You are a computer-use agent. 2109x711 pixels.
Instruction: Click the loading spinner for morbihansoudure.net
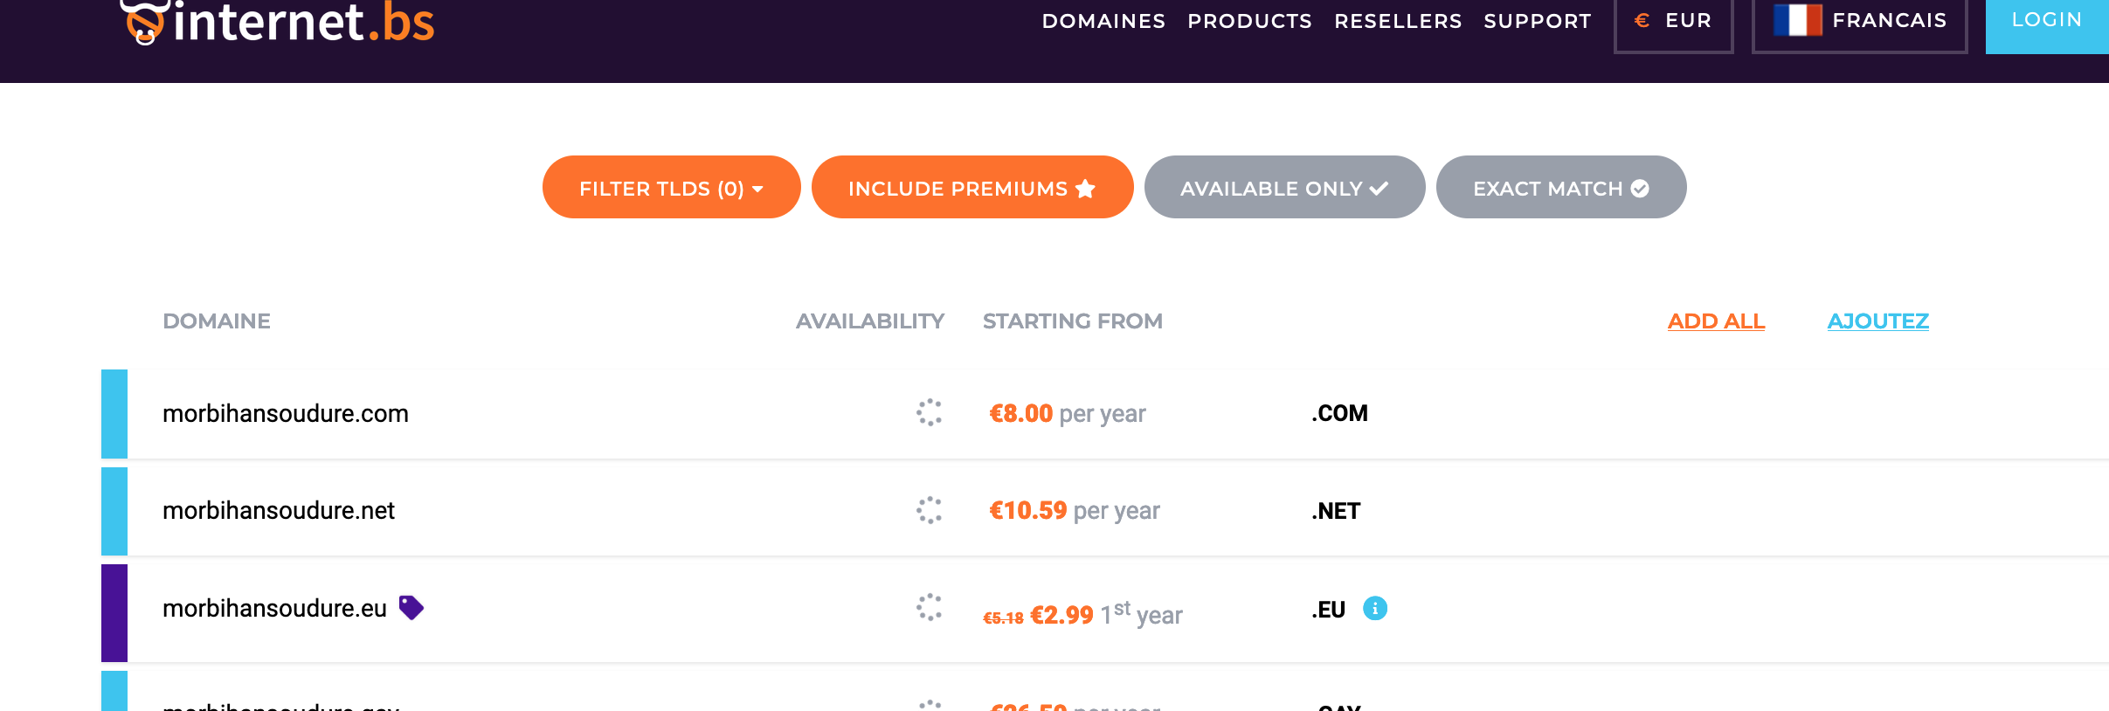pos(929,510)
